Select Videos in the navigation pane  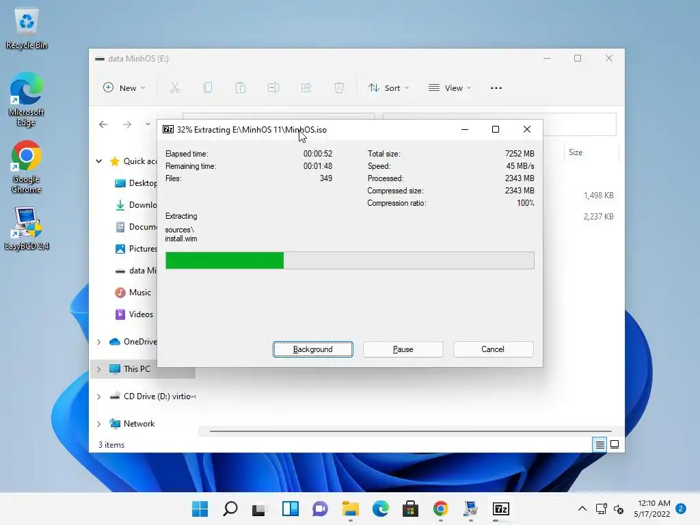click(134, 314)
